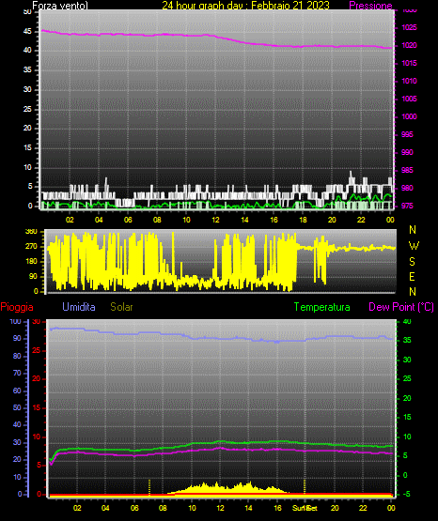Click the magenta 'Dew Point (°C)' legend label
438x521 pixels.
coord(401,307)
